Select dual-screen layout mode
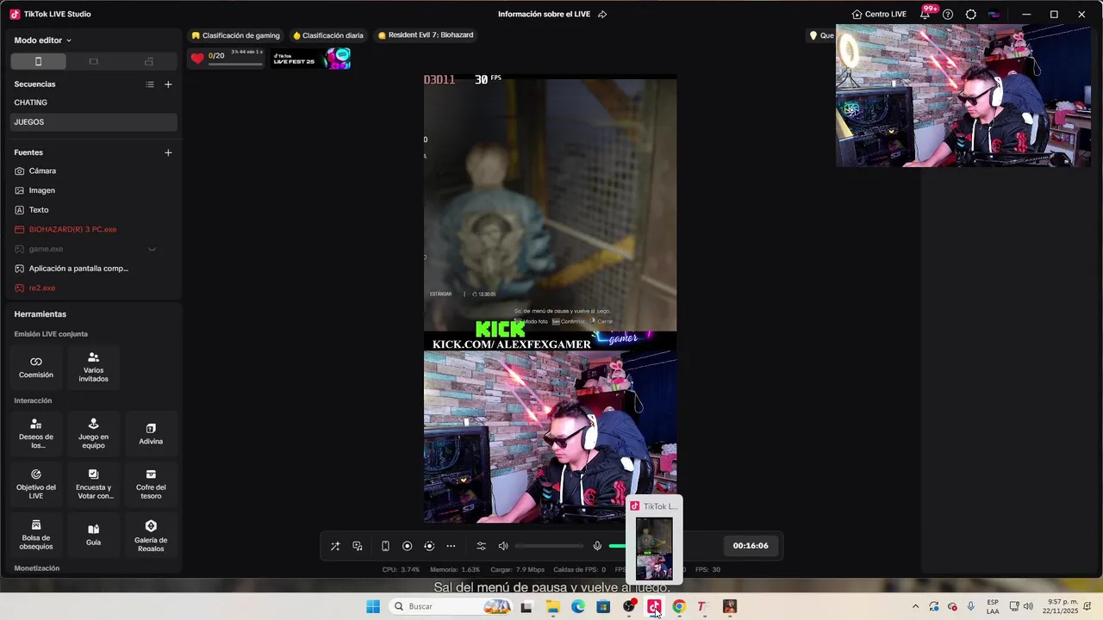The height and width of the screenshot is (620, 1103). [x=148, y=61]
